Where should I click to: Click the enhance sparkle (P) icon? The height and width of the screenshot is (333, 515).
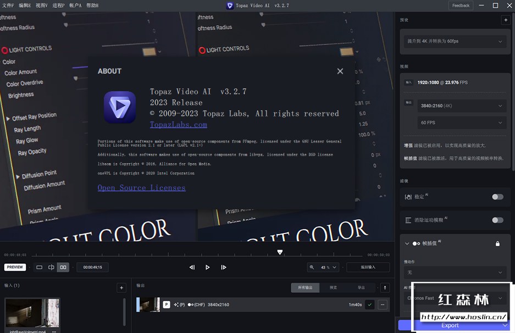pos(179,304)
